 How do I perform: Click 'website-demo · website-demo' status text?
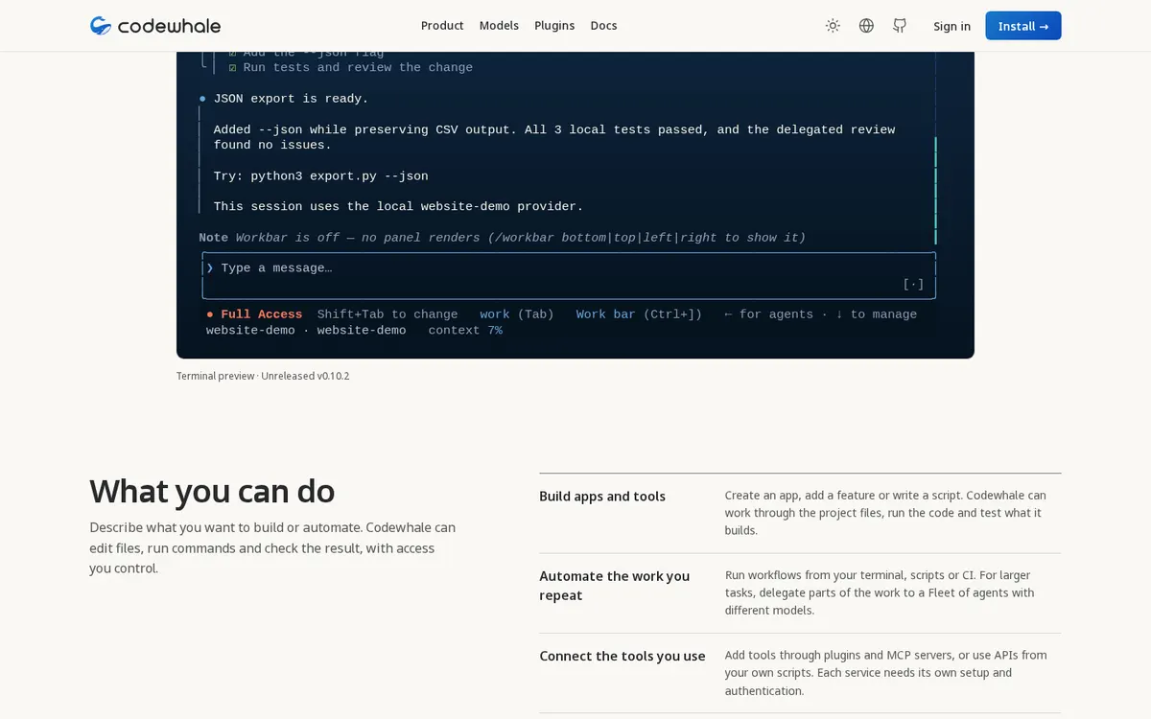pos(306,330)
